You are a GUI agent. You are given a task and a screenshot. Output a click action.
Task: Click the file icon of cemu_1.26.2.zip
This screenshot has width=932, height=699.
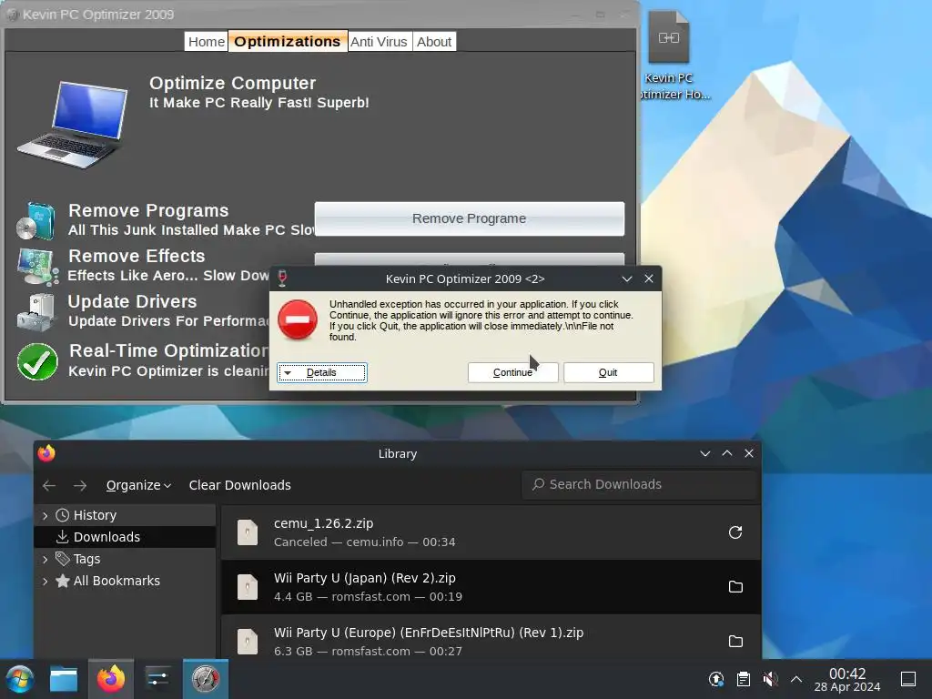(x=248, y=532)
